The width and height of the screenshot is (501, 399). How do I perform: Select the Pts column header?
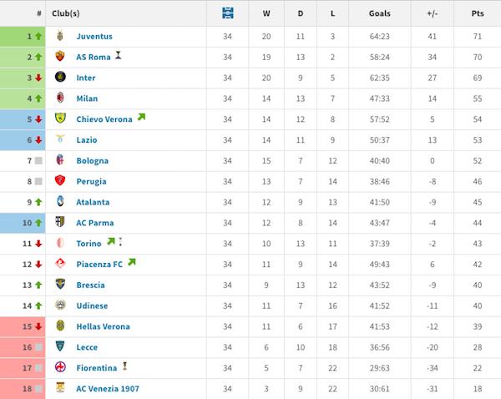[x=478, y=14]
